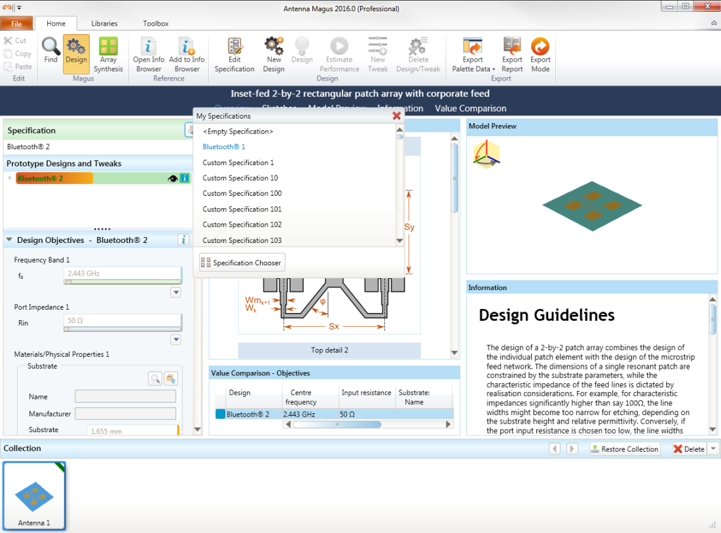721x533 pixels.
Task: Open the File menu
Action: [16, 24]
